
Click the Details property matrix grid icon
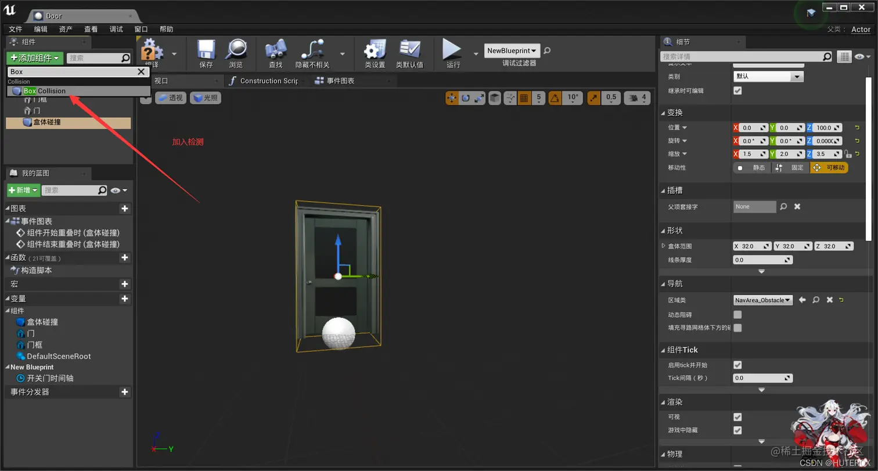[x=844, y=56]
